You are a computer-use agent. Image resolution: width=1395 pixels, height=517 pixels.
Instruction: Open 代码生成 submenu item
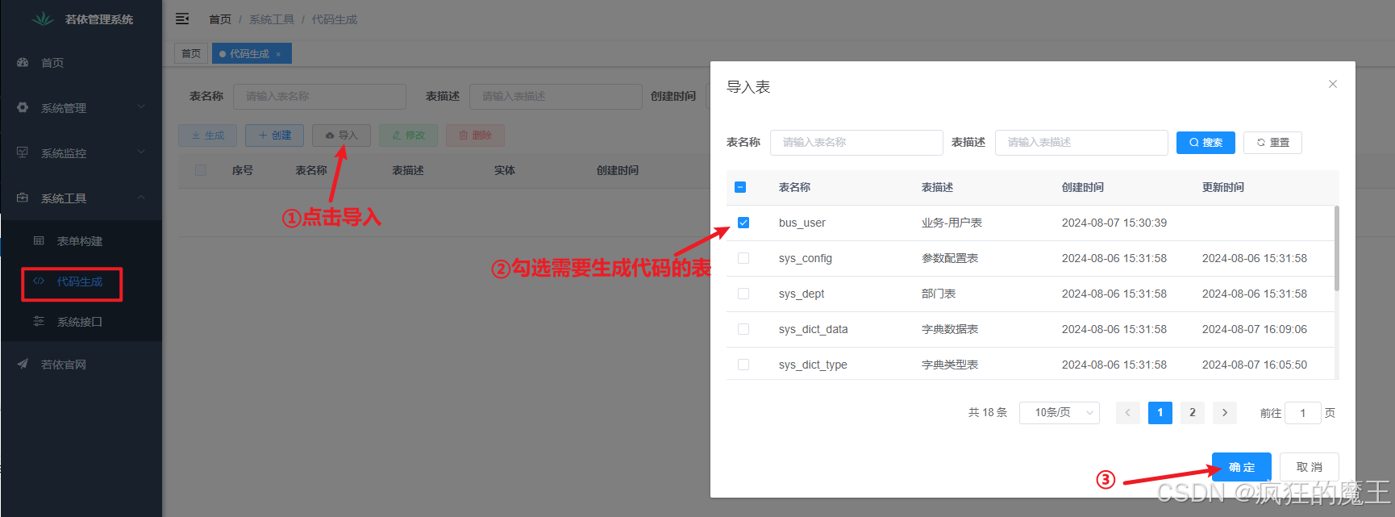click(81, 281)
